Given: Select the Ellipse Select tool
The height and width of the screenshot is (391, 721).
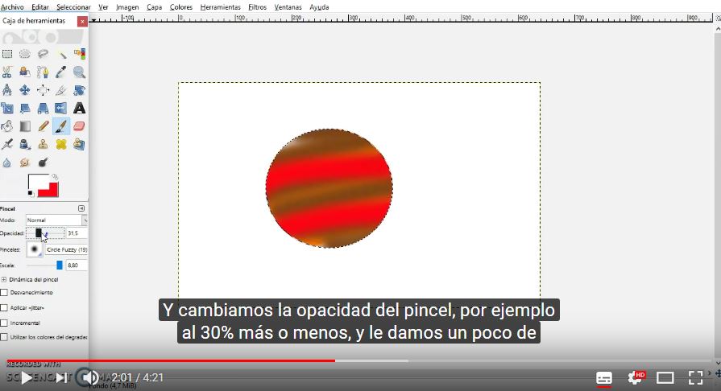Looking at the screenshot, I should 25,54.
